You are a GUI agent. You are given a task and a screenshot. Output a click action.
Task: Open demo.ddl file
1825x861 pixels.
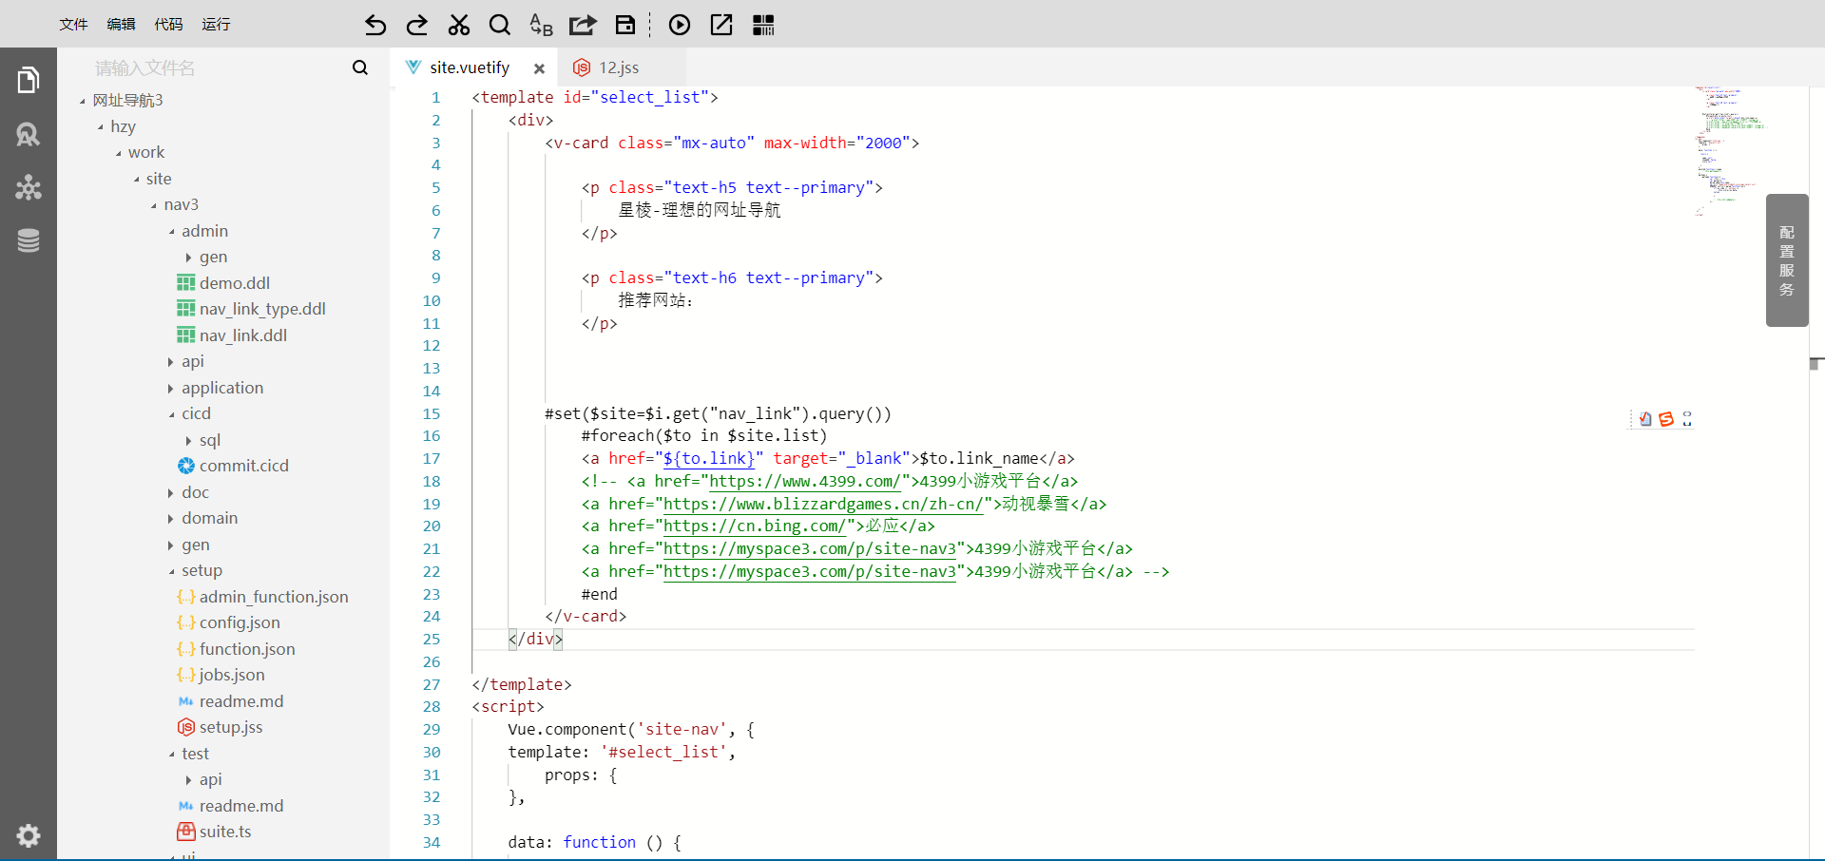(x=235, y=283)
